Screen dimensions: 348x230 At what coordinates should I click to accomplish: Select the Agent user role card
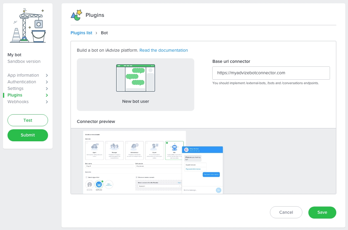(94, 150)
